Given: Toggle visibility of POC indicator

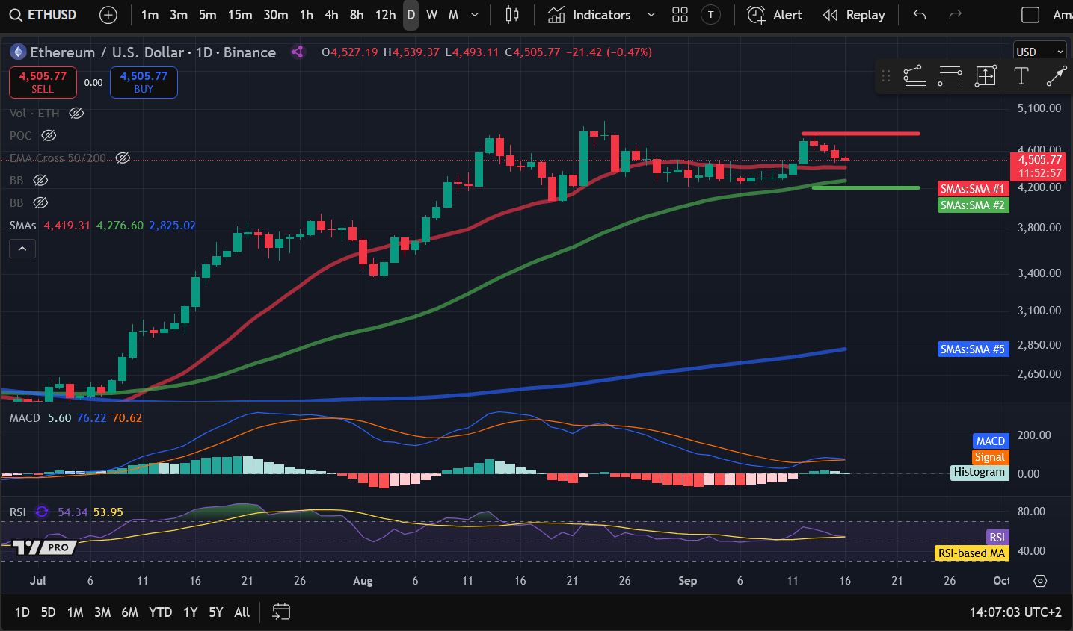Looking at the screenshot, I should (x=49, y=136).
